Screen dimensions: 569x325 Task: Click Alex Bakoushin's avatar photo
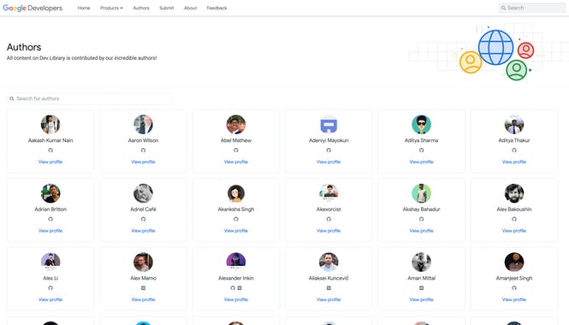pos(514,193)
